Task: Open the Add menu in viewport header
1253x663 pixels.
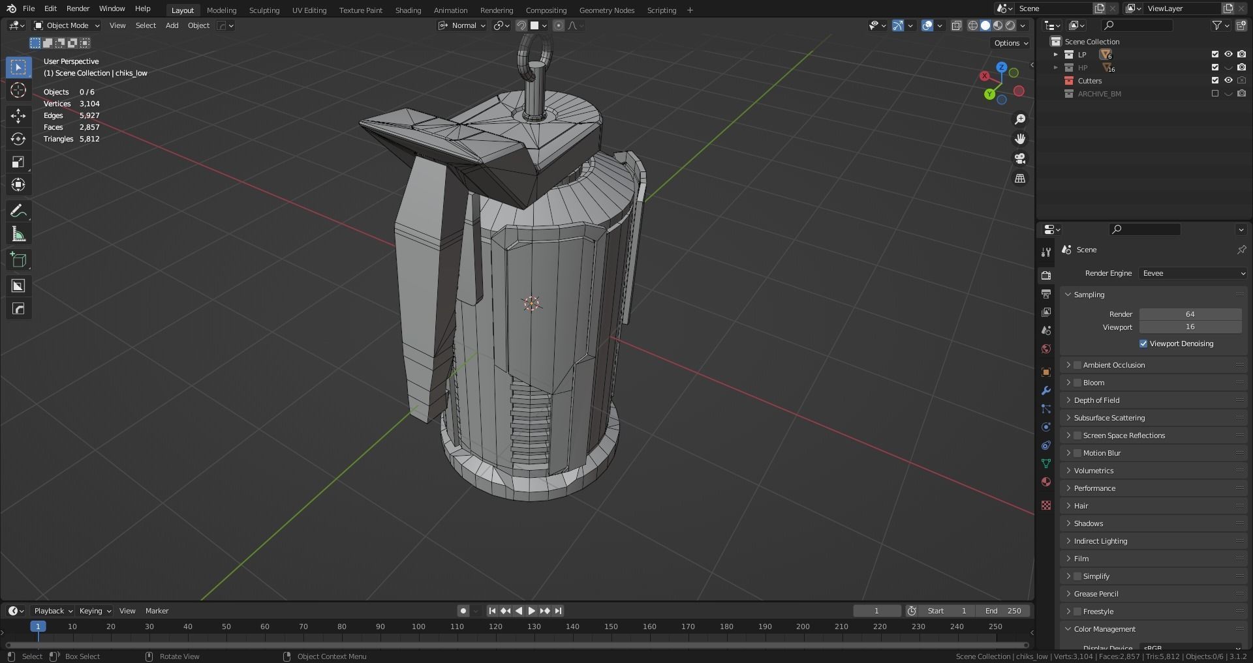Action: pos(172,25)
